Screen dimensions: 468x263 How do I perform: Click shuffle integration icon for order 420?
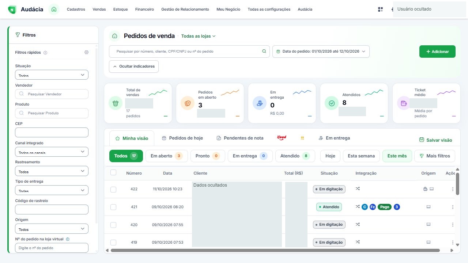(x=358, y=224)
